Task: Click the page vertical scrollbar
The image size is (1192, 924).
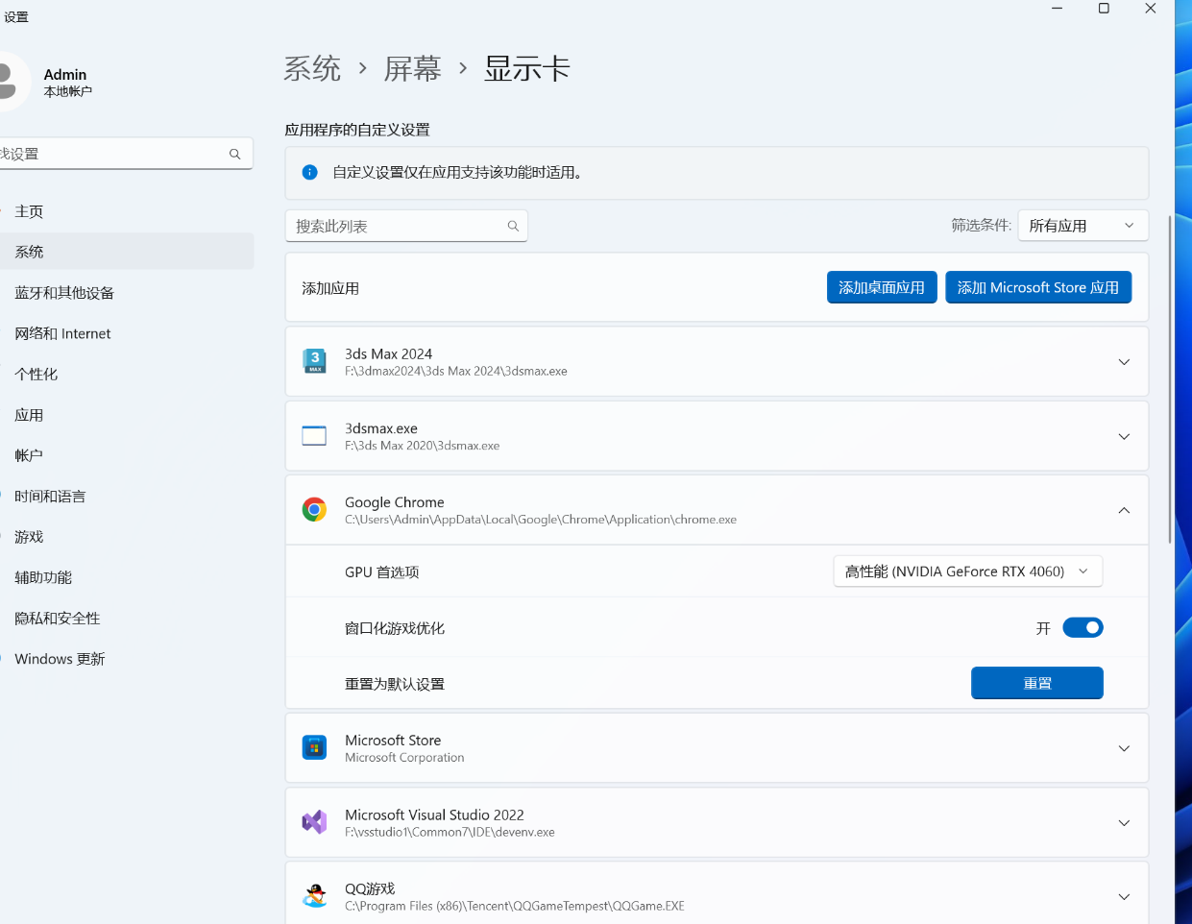Action: pyautogui.click(x=1169, y=379)
